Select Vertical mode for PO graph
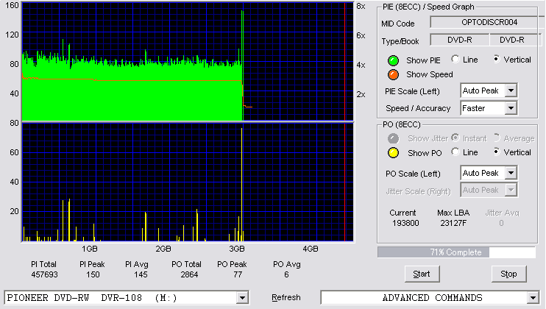 [x=496, y=152]
